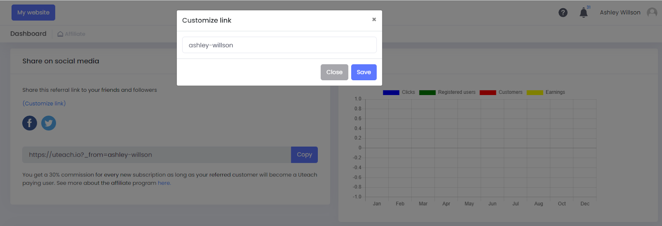Go to Dashboard breadcrumb
Screen dimensions: 662x226
[x=29, y=34]
